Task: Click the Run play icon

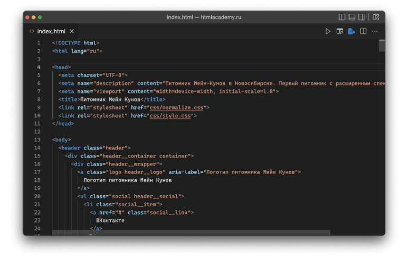Action: coord(328,31)
